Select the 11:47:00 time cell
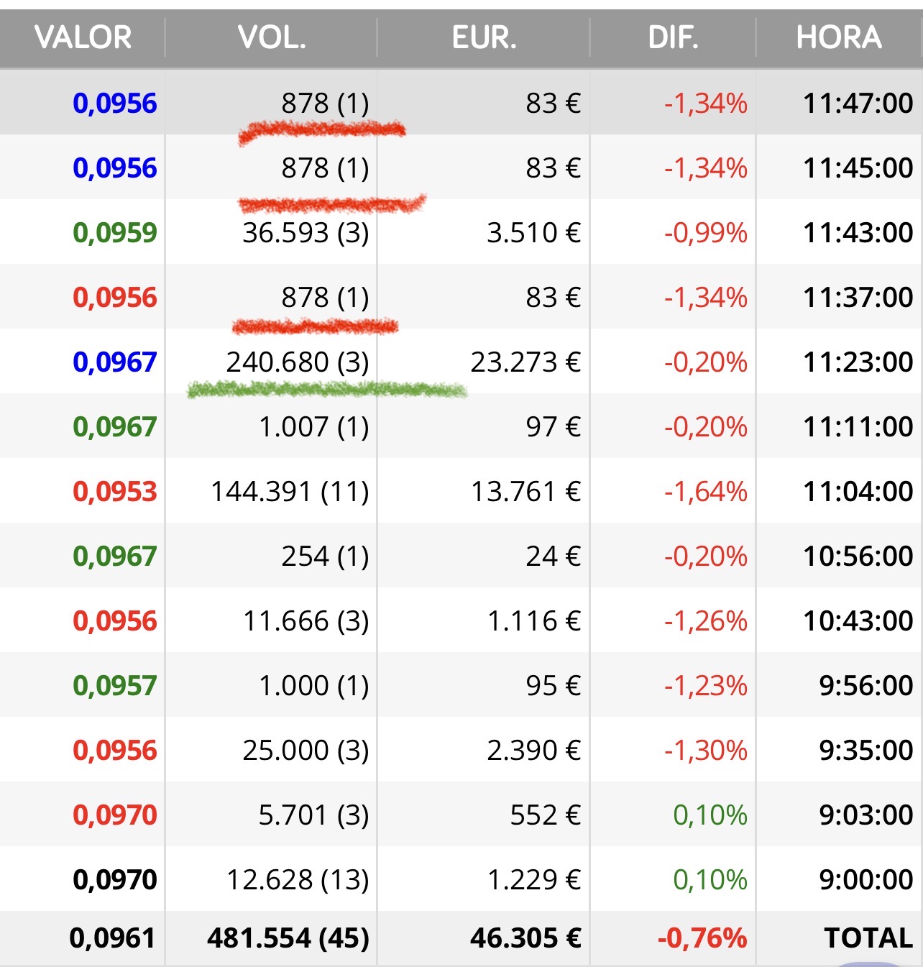Viewport: 923px width, 967px height. pos(858,104)
